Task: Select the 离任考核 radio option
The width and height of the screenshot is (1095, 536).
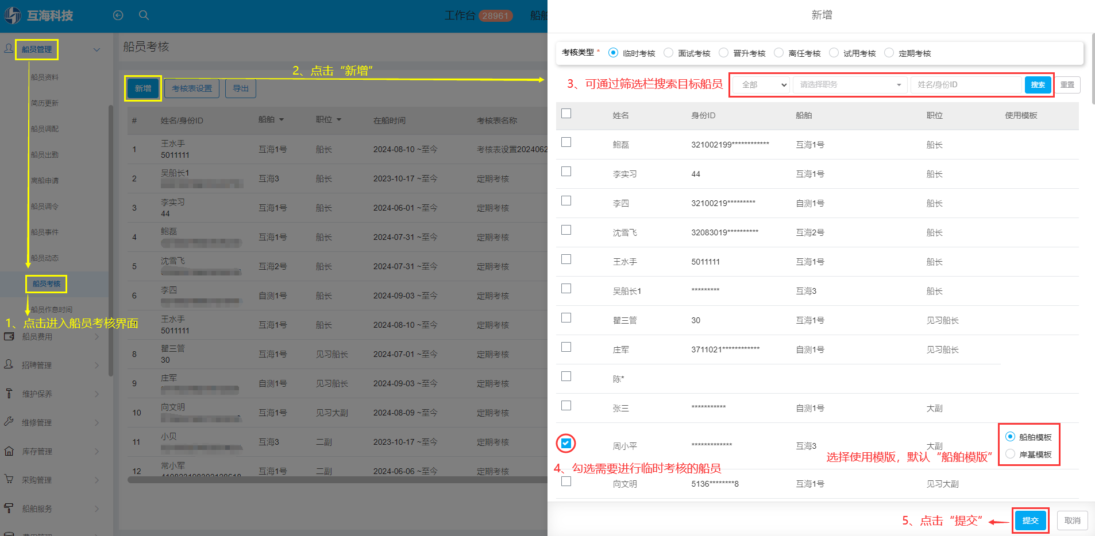Action: (778, 53)
